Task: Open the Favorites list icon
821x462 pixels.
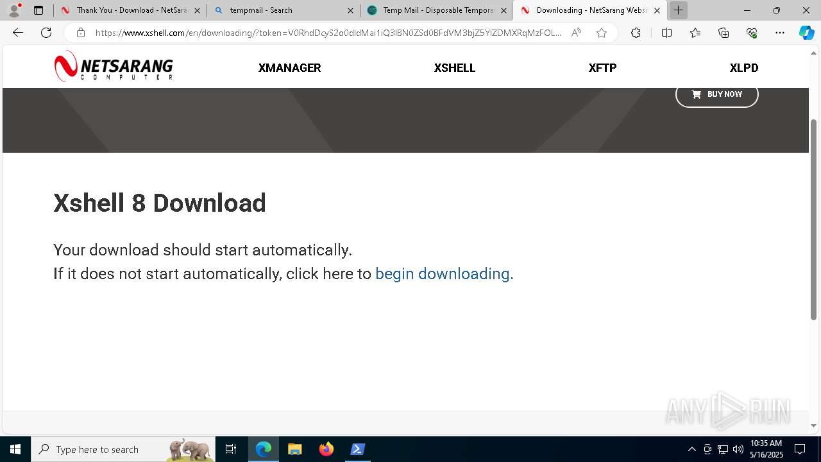Action: point(695,33)
